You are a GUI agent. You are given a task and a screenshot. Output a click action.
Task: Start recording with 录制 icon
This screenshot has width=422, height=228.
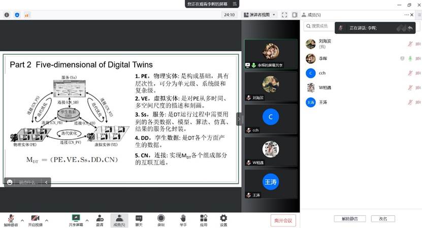pos(161,219)
